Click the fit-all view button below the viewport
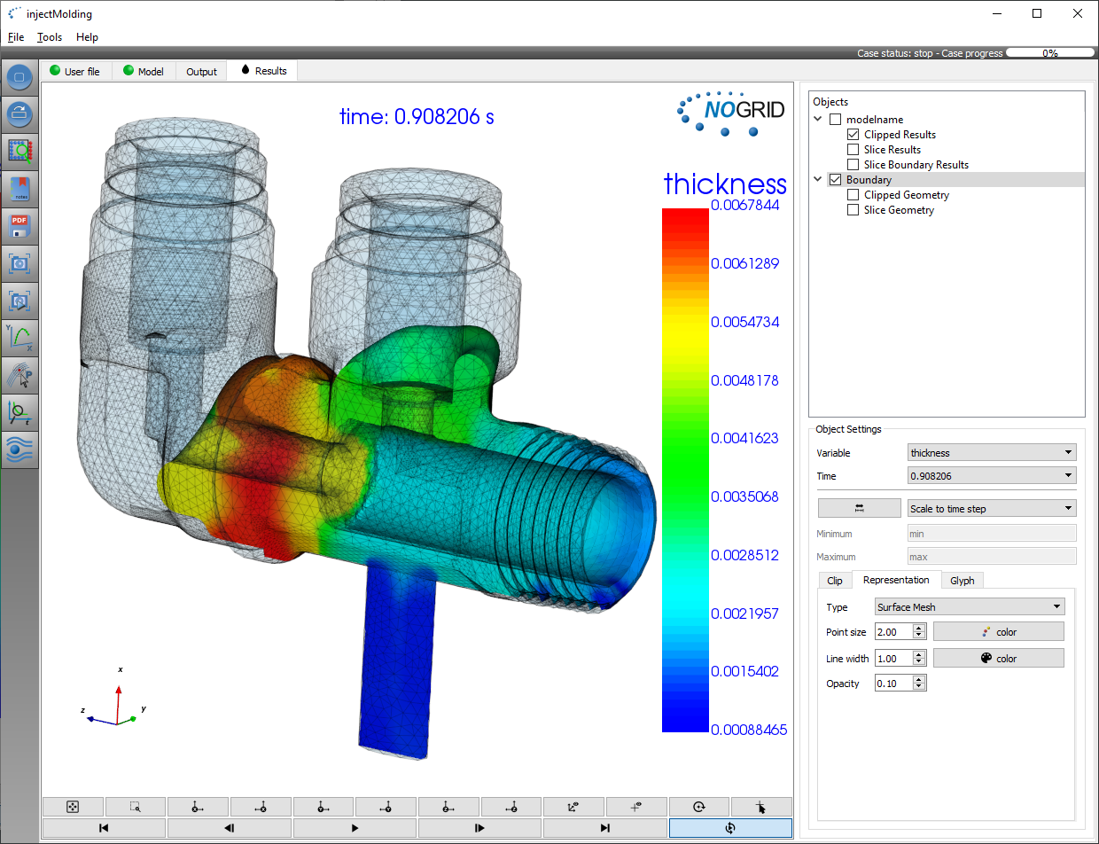This screenshot has height=844, width=1099. pos(73,807)
